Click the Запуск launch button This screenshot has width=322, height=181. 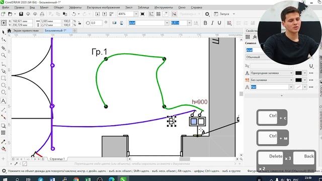click(x=222, y=14)
